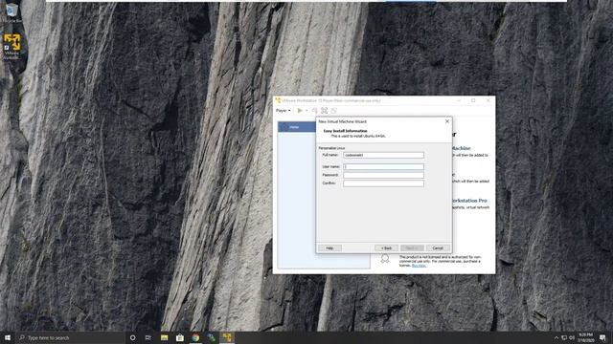Open Cortana from the taskbar
Viewport: 613px width, 344px height.
[x=132, y=337]
